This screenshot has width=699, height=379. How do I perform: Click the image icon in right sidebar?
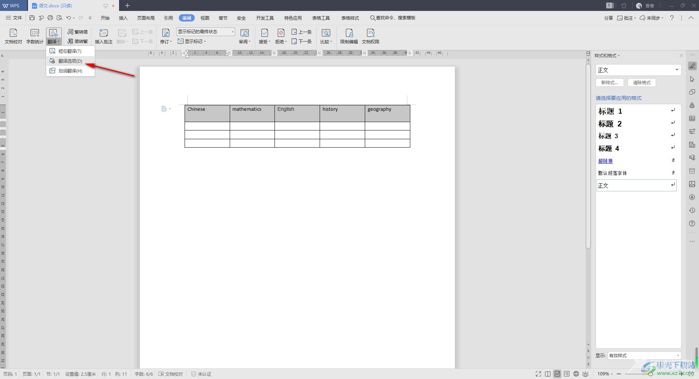692,184
